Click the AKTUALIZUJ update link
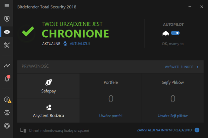This screenshot has height=138, width=208. tap(80, 44)
